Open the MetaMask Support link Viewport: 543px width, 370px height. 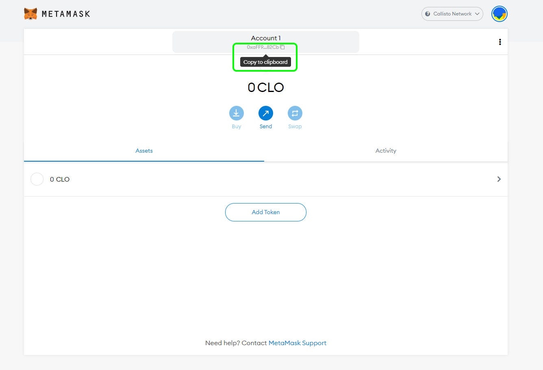297,343
